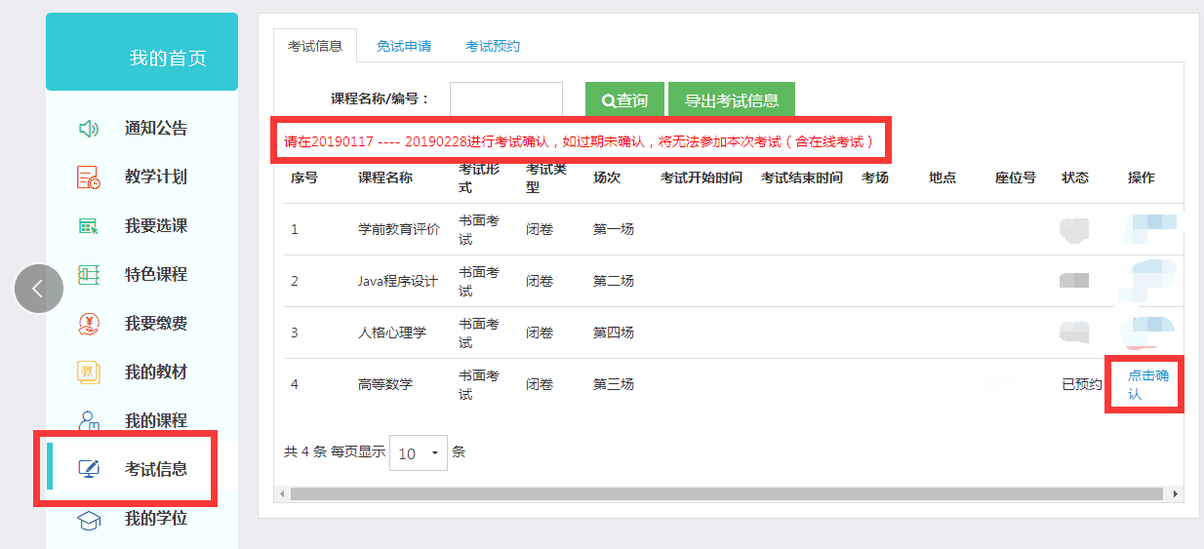
Task: Click the 操作 column header
Action: 1142,177
